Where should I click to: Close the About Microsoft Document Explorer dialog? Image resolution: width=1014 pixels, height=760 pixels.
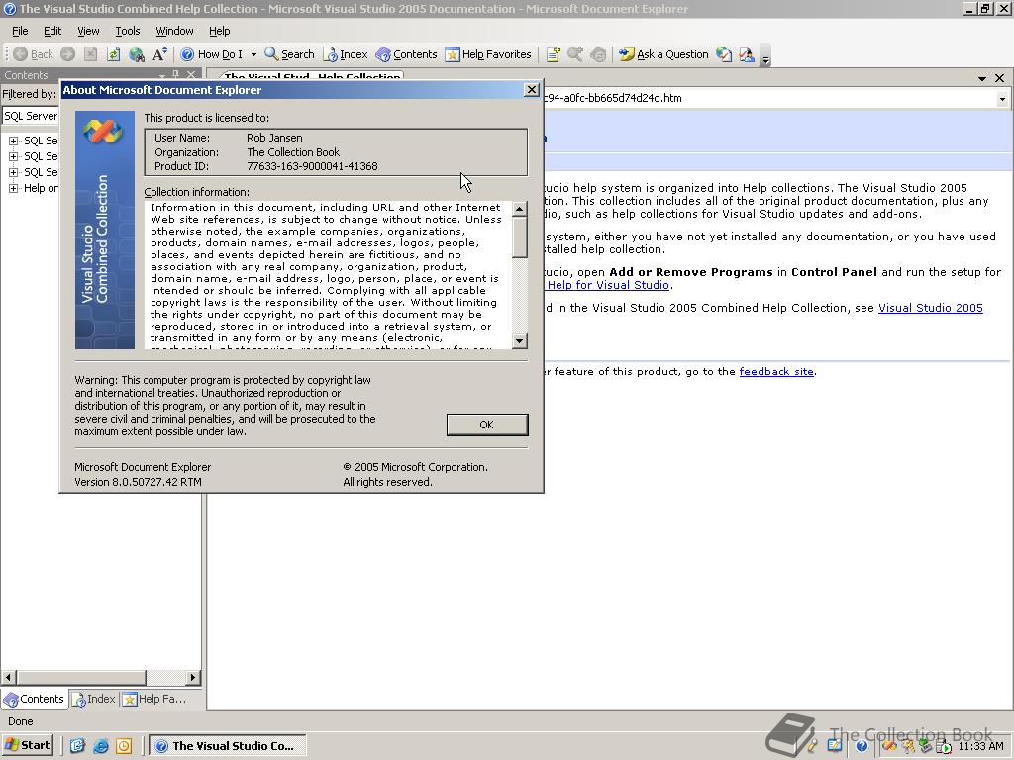[x=531, y=90]
